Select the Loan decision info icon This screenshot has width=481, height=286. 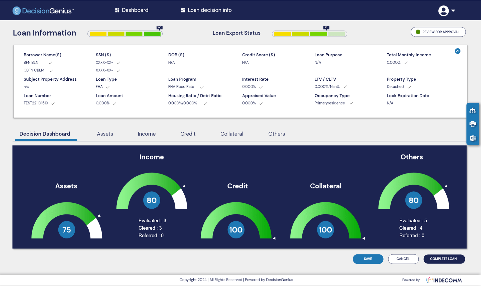[x=183, y=10]
